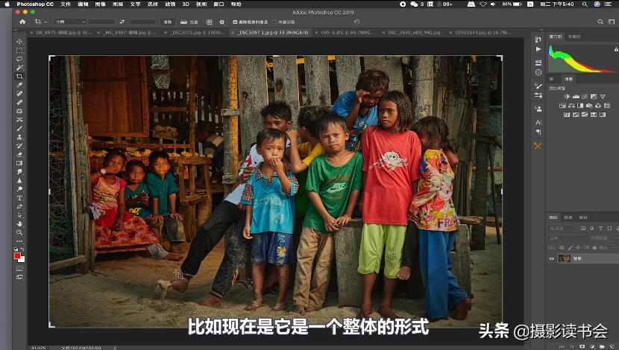Toggle Quick Mask mode
The image size is (619, 350).
[x=19, y=268]
